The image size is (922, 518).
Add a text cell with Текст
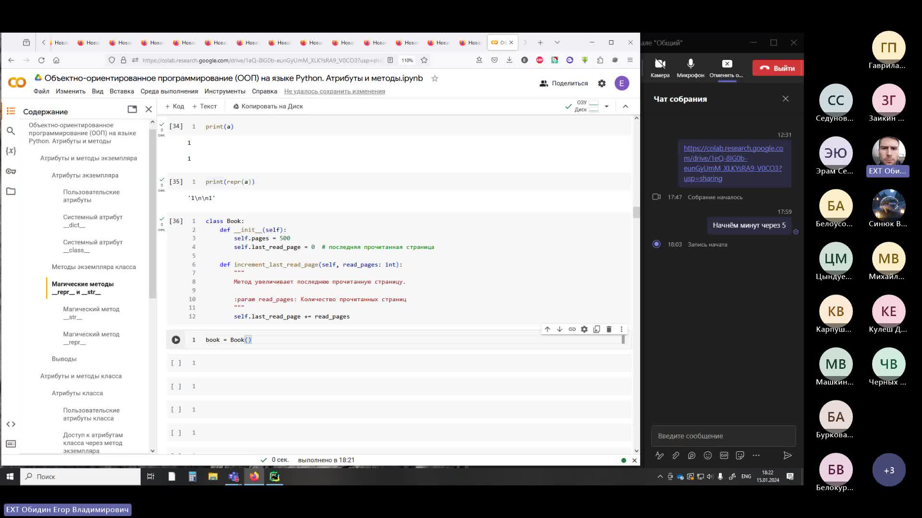click(204, 106)
